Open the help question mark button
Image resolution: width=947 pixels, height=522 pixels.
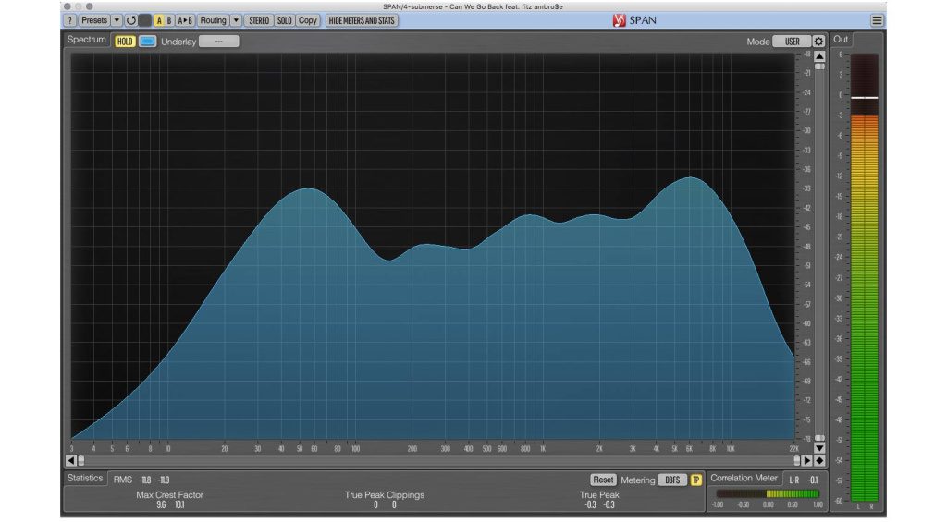click(70, 20)
